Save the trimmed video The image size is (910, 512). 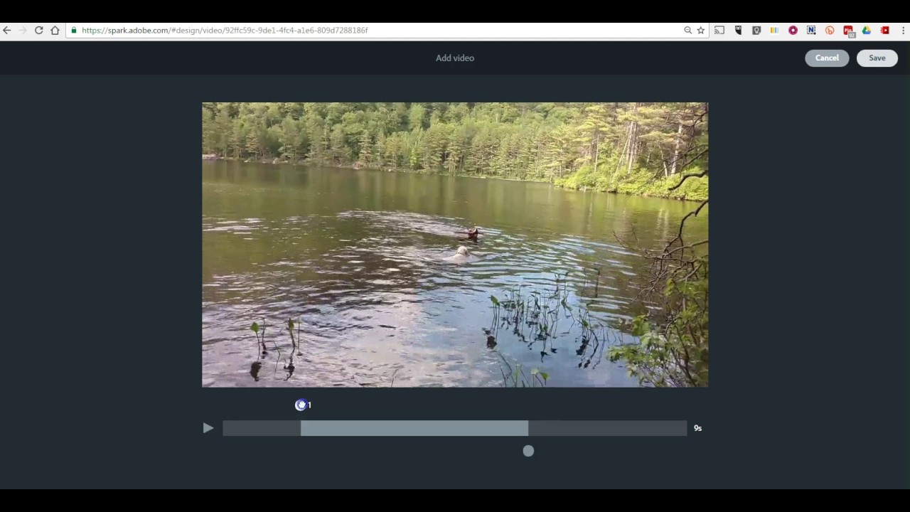tap(877, 58)
